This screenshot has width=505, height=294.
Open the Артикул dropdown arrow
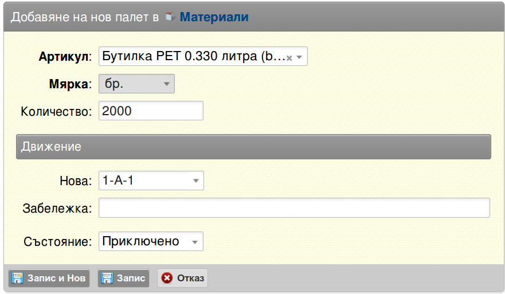point(299,57)
